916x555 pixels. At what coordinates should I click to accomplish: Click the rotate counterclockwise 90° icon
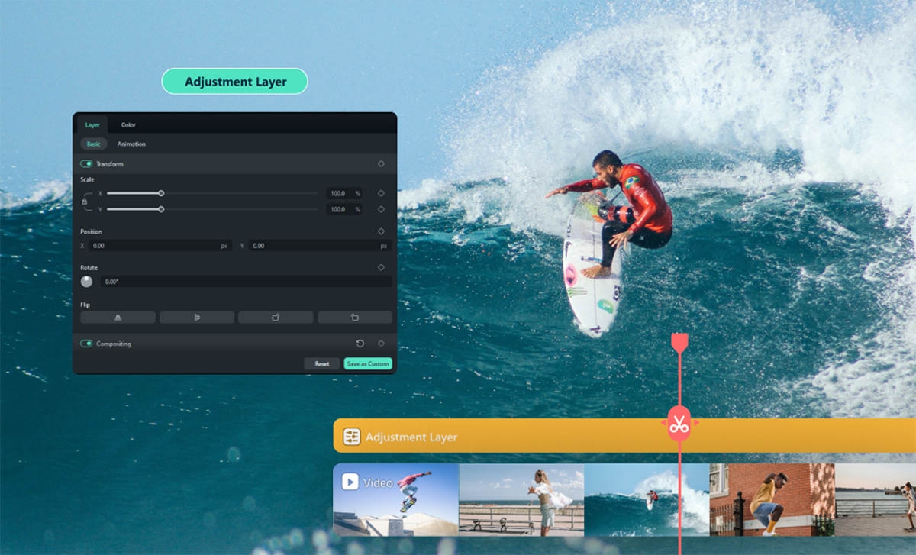tap(354, 318)
